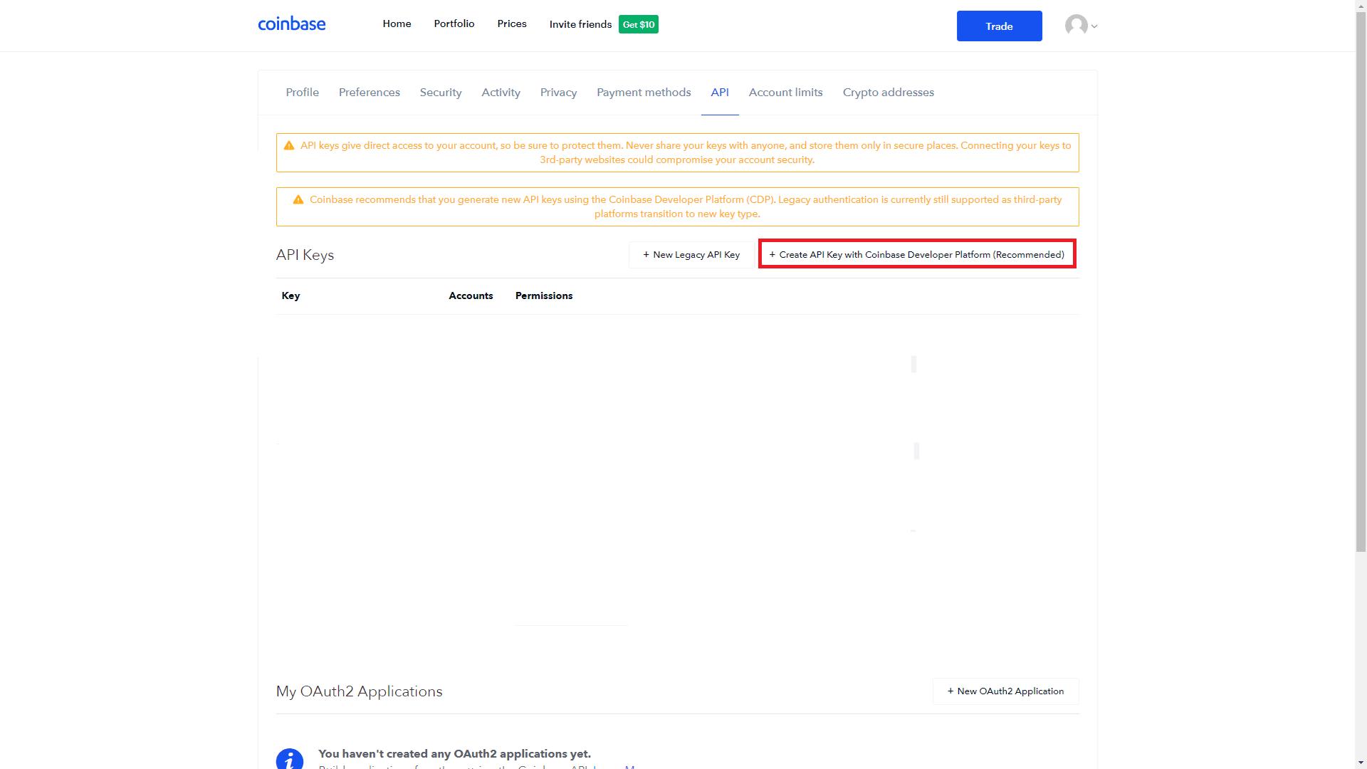Create API Key with Coinbase Developer Platform
Viewport: 1367px width, 769px height.
(x=917, y=254)
